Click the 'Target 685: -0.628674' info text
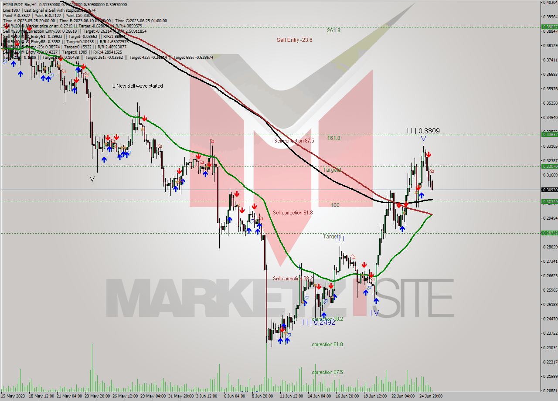Screen dimensions: 558x401 tap(193, 58)
